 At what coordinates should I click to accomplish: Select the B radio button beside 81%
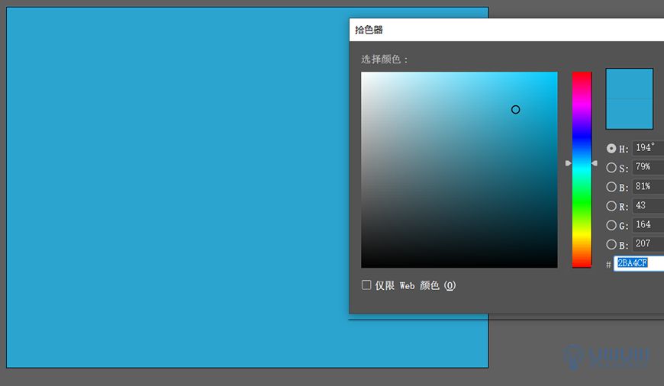tap(611, 187)
